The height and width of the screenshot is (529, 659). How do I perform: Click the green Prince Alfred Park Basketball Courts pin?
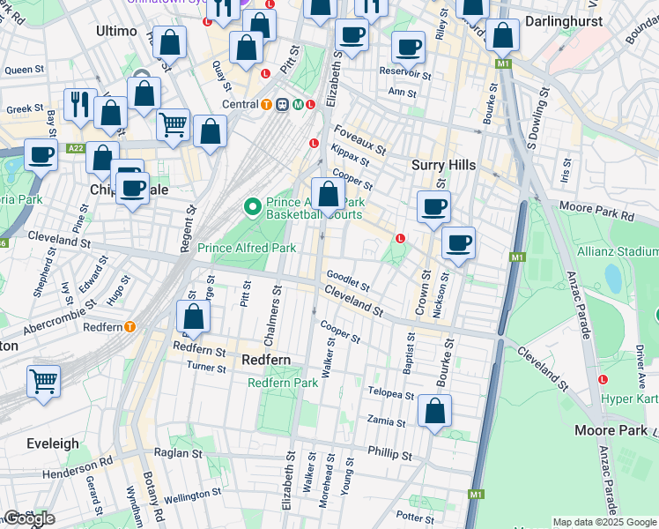252,208
